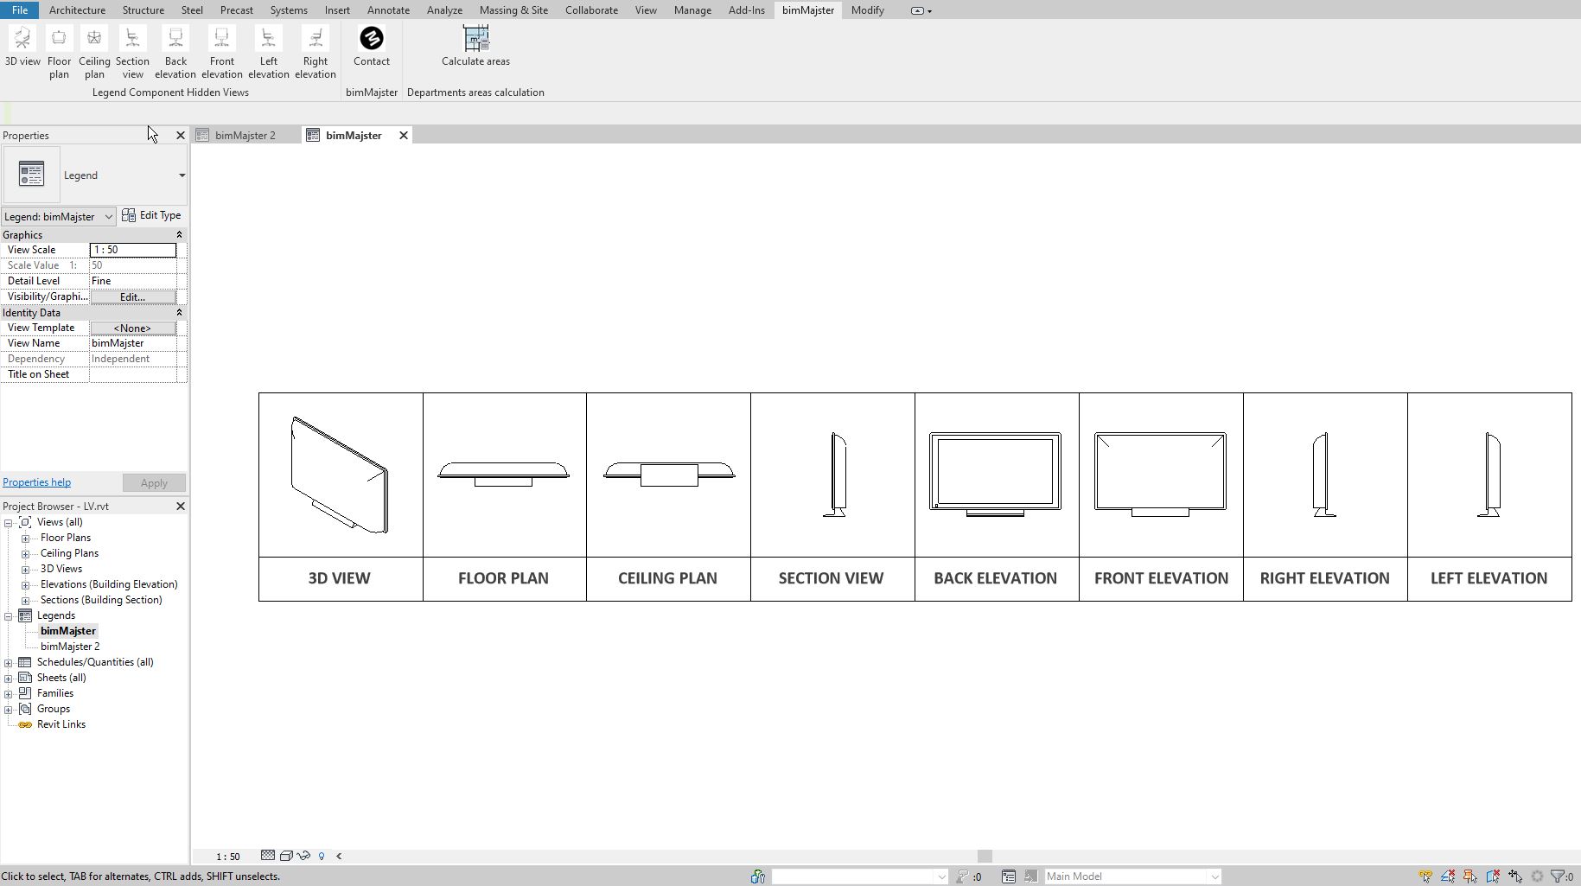Click Reveal Hidden Elements lightbulb icon
The width and height of the screenshot is (1581, 886).
click(x=322, y=856)
